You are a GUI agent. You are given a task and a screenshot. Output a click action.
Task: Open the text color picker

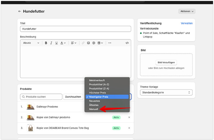pyautogui.click(x=63, y=43)
